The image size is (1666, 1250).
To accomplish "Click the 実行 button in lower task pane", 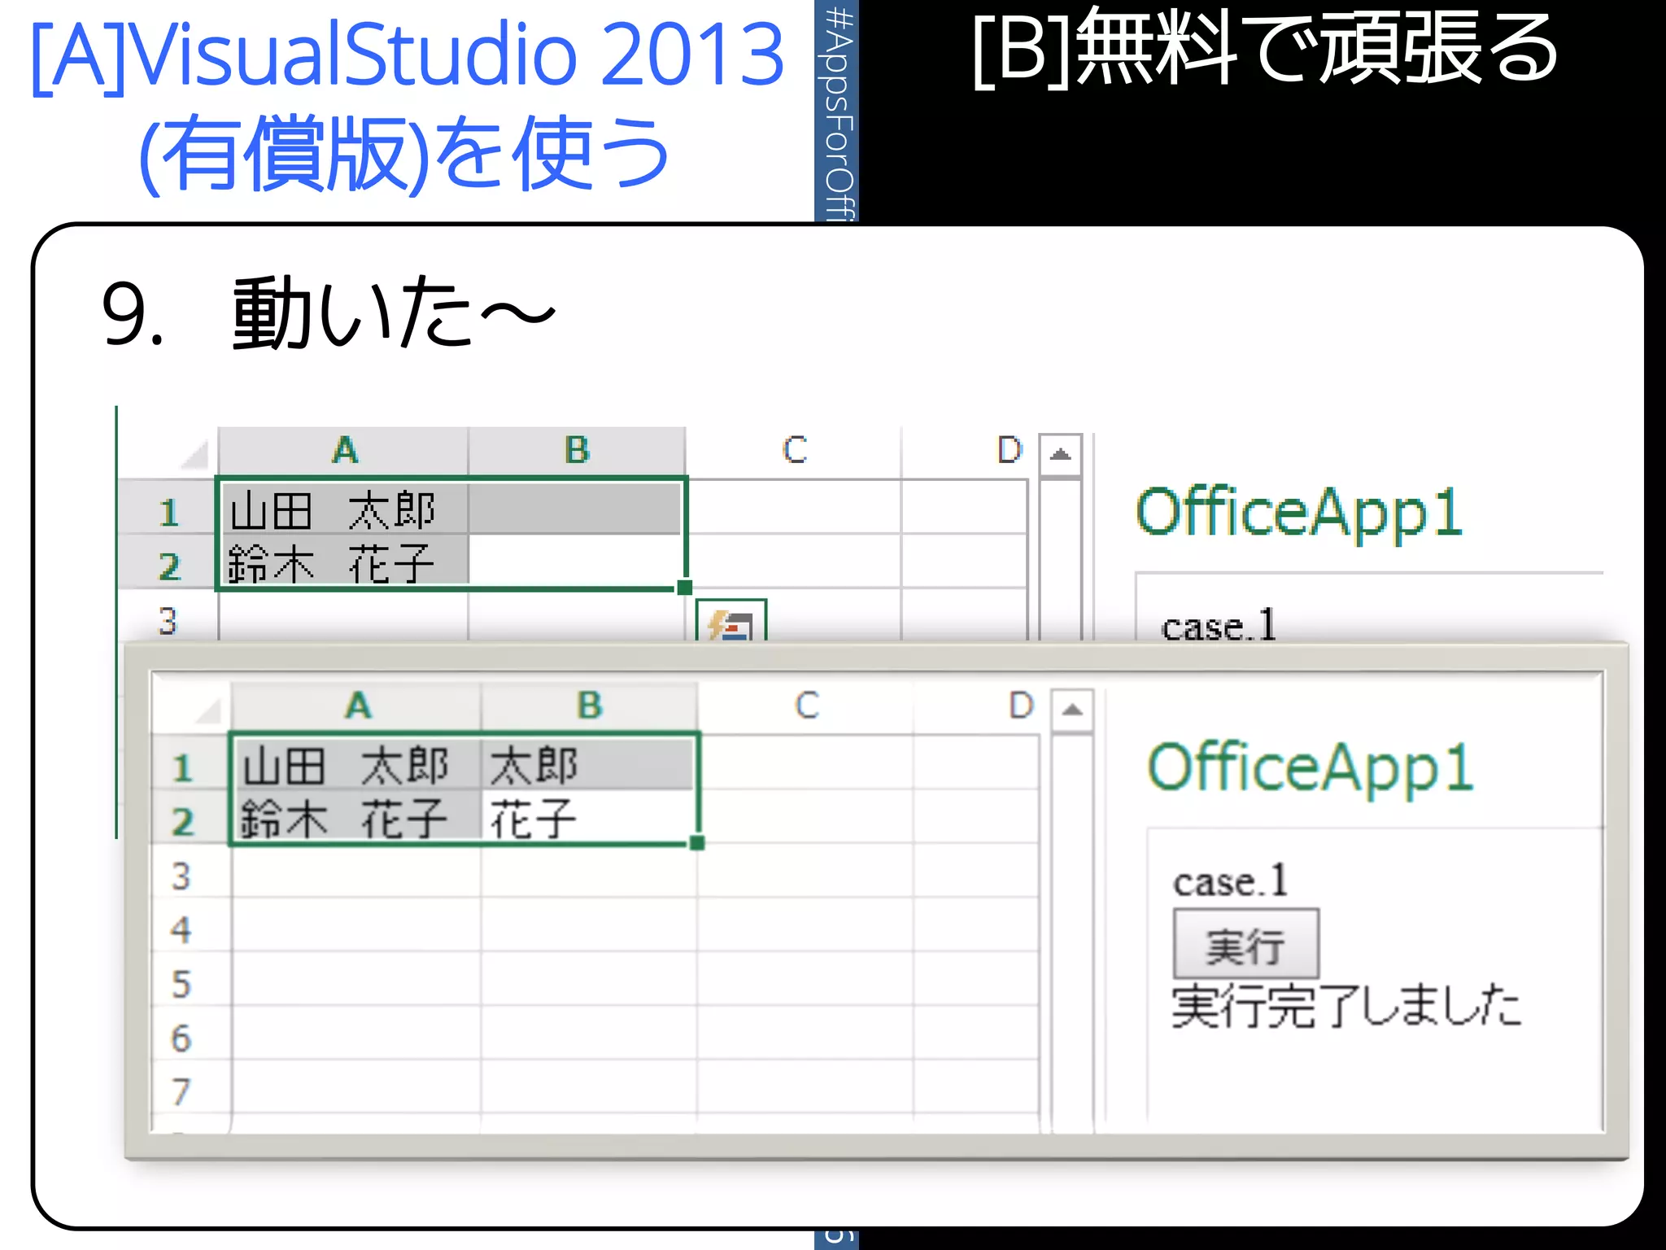I will pos(1245,944).
